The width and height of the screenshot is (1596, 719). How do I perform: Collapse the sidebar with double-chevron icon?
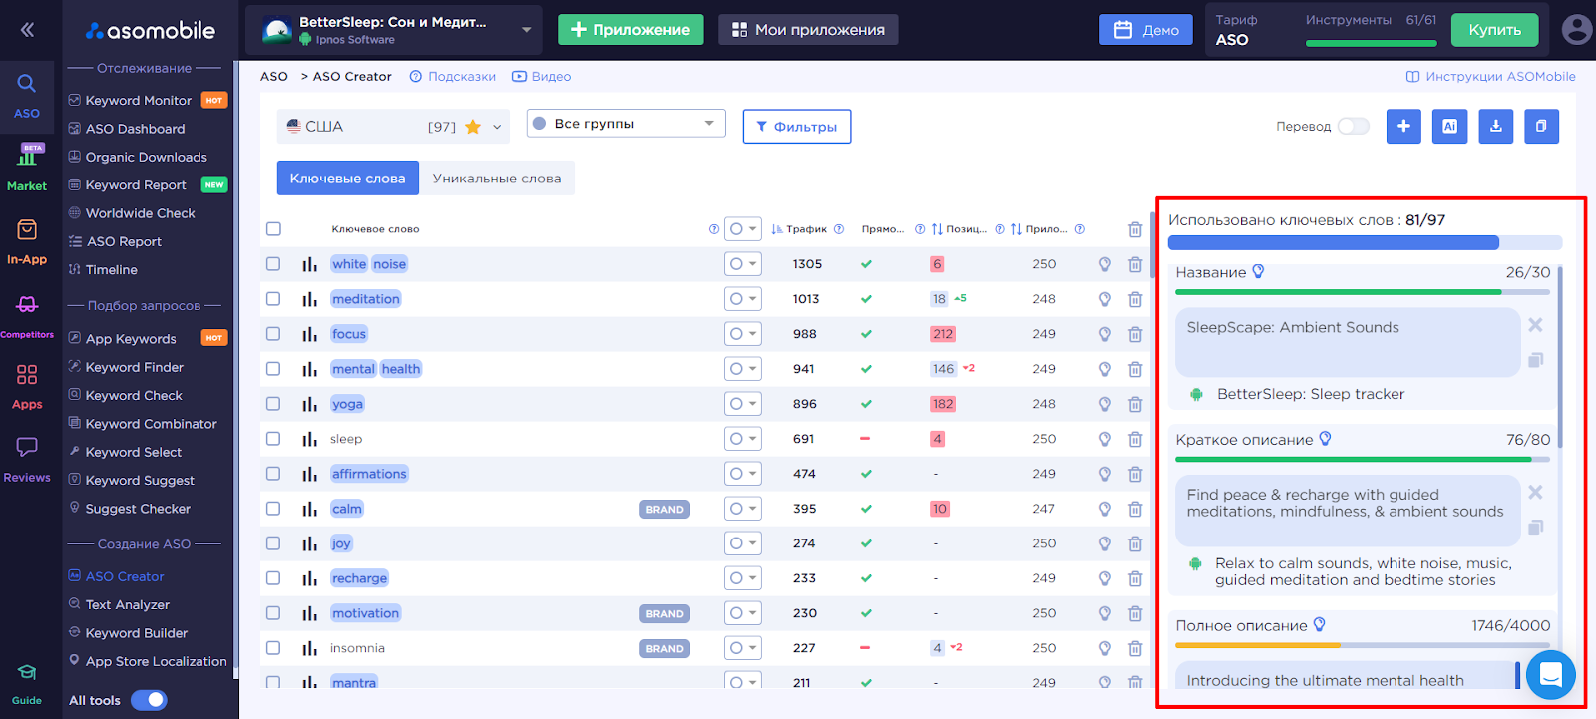(27, 30)
